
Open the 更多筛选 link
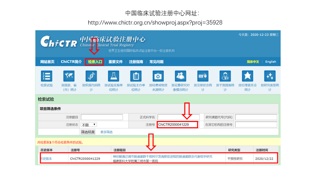pos(106,132)
